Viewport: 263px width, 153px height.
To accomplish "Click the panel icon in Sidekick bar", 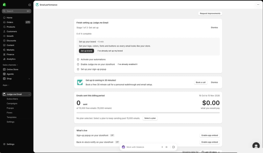I will tap(174, 147).
